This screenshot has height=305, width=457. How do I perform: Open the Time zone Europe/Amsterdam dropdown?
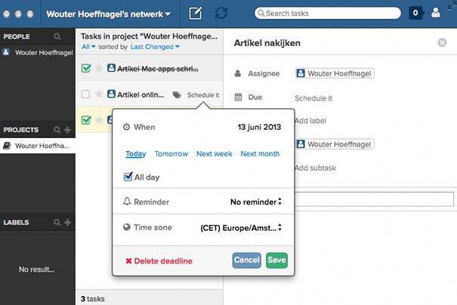pos(241,227)
